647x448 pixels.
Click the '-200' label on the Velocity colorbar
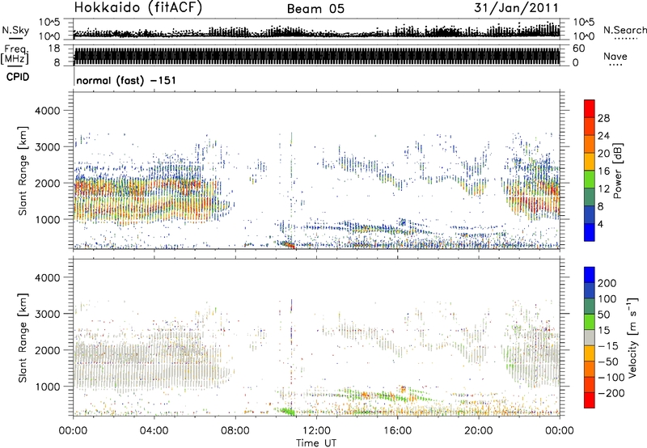pos(611,393)
